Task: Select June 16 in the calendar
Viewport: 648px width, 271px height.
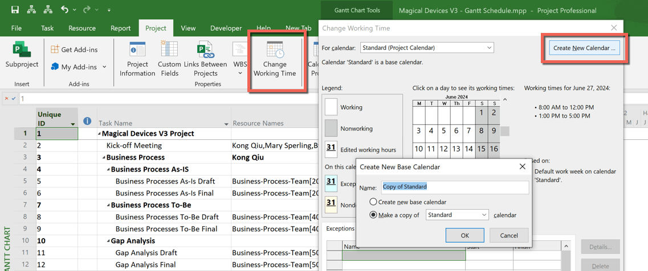Action: (x=494, y=149)
